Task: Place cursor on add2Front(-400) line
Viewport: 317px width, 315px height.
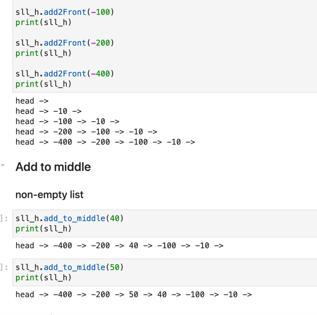Action: [x=65, y=74]
